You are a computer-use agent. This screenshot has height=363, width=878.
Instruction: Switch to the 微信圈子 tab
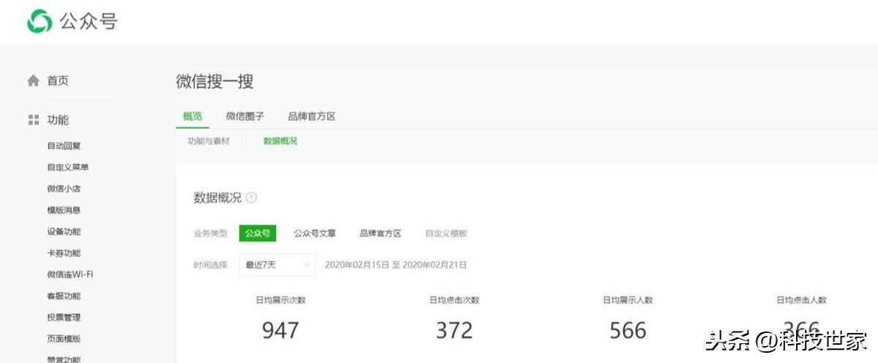pos(245,116)
